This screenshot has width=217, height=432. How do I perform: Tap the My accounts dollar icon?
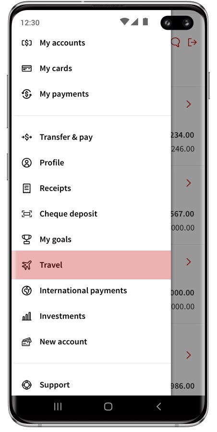(27, 43)
